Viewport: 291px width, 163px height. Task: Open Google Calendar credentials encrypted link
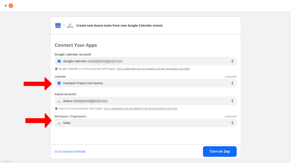(153, 69)
